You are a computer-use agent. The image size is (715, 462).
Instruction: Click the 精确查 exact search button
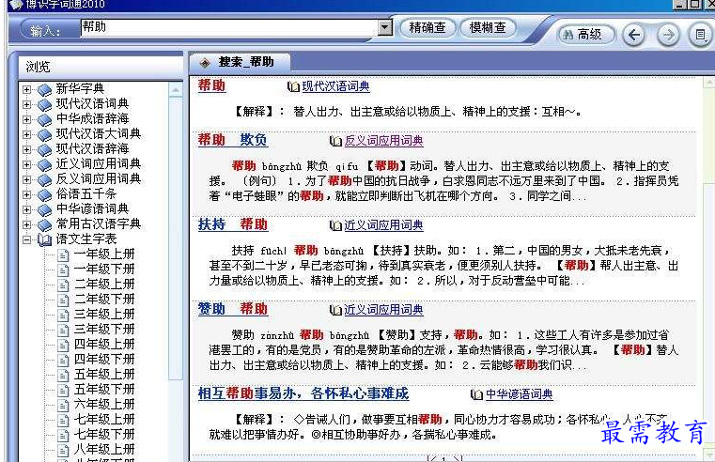tap(427, 28)
